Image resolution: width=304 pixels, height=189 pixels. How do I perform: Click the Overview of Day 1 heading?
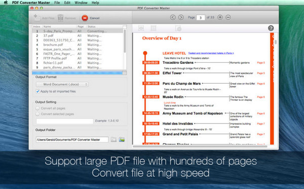[162, 38]
